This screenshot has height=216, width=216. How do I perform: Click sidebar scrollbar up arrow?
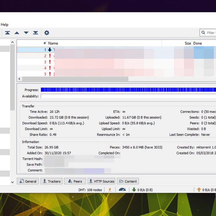(12, 42)
